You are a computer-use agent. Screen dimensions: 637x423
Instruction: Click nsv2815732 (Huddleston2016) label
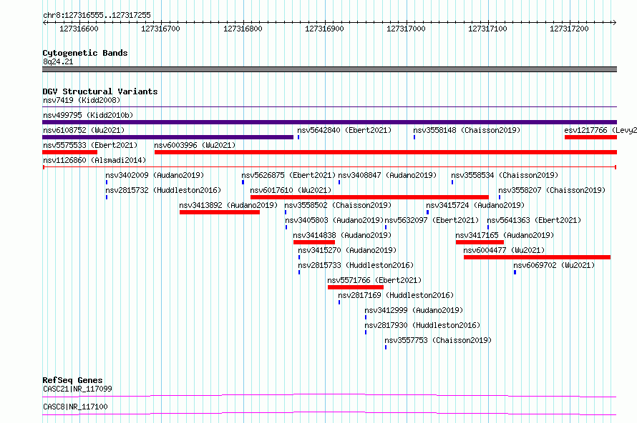(x=163, y=190)
